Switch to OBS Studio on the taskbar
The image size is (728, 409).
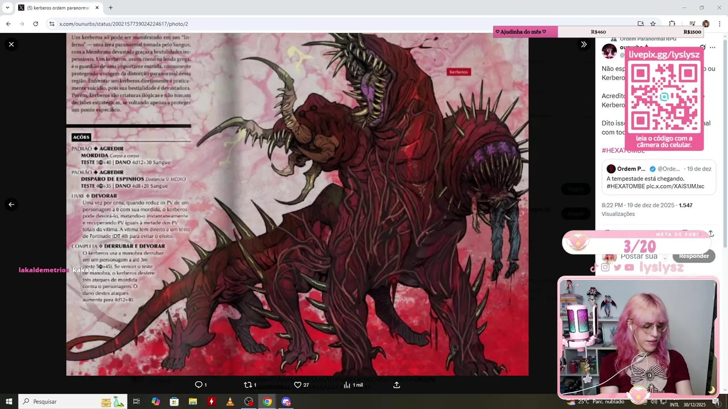click(x=249, y=402)
